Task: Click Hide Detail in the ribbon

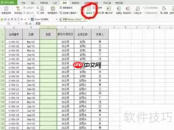Action: [150, 13]
